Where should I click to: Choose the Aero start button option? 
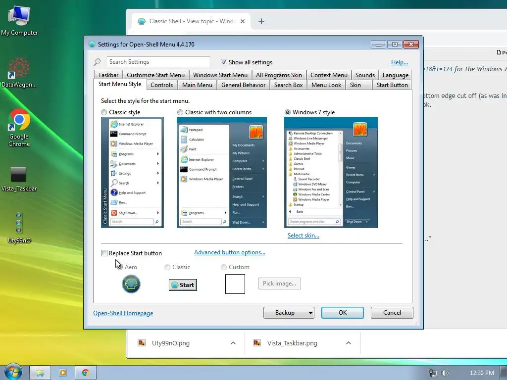120,267
